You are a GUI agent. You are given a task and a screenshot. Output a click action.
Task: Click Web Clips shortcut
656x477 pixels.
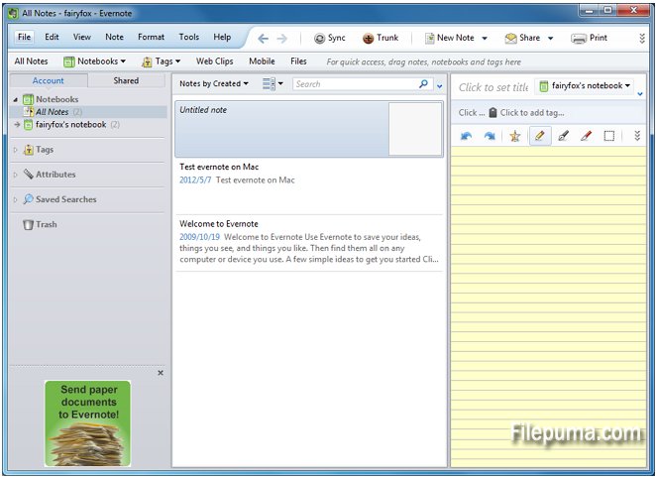(215, 61)
